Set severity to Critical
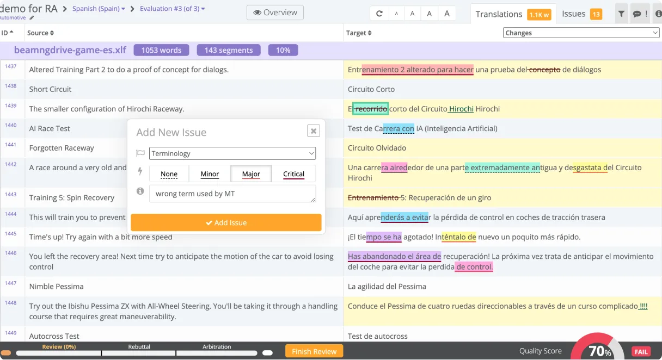This screenshot has width=662, height=360. tap(293, 174)
